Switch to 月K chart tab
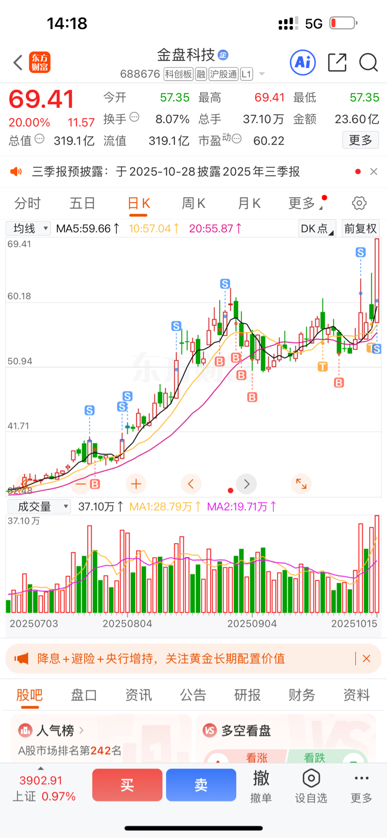The image size is (387, 838). pyautogui.click(x=249, y=203)
